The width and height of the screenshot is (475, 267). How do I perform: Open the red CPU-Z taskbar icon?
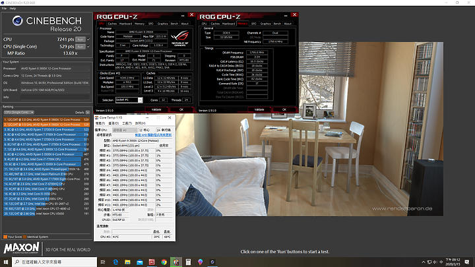pos(152,262)
